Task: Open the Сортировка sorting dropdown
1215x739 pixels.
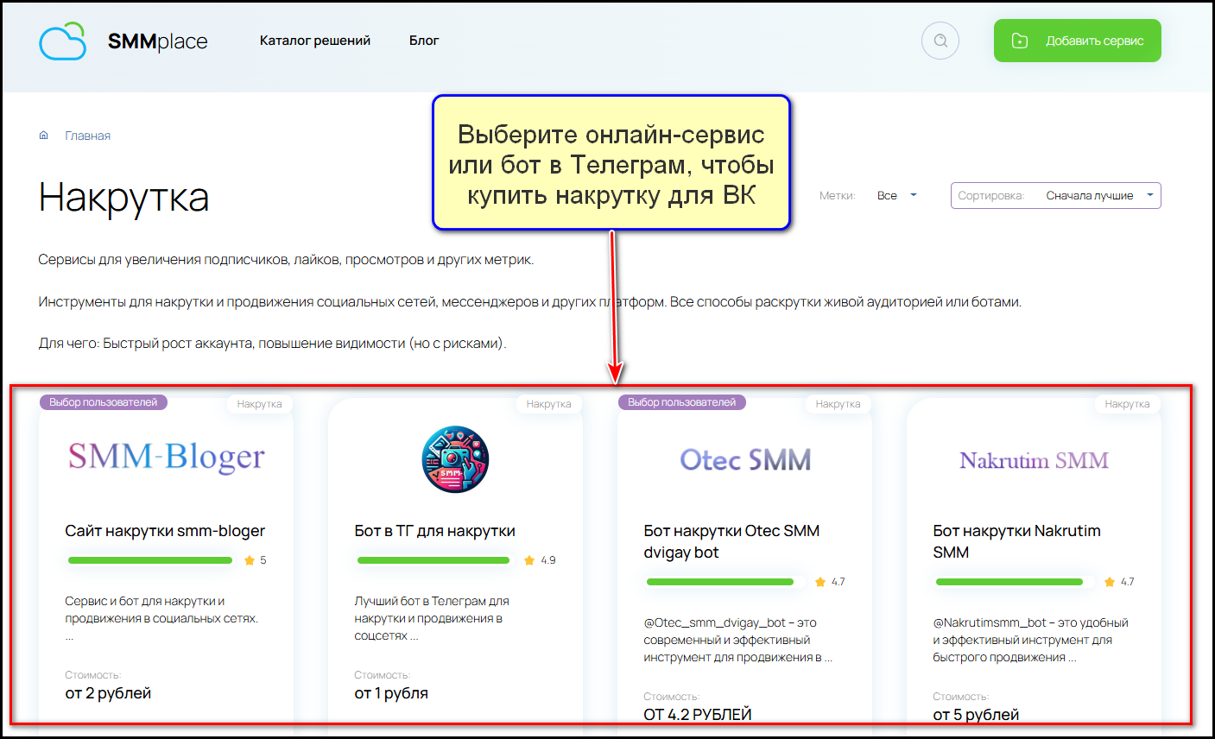Action: [x=1055, y=196]
